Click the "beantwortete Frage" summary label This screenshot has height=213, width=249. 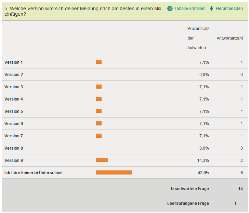coord(190,189)
